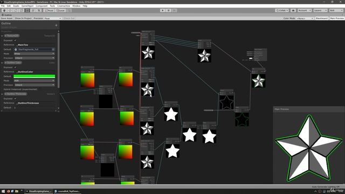This screenshot has height=194, width=345.
Task: Open the Firefox taskbar icon
Action: [9, 191]
